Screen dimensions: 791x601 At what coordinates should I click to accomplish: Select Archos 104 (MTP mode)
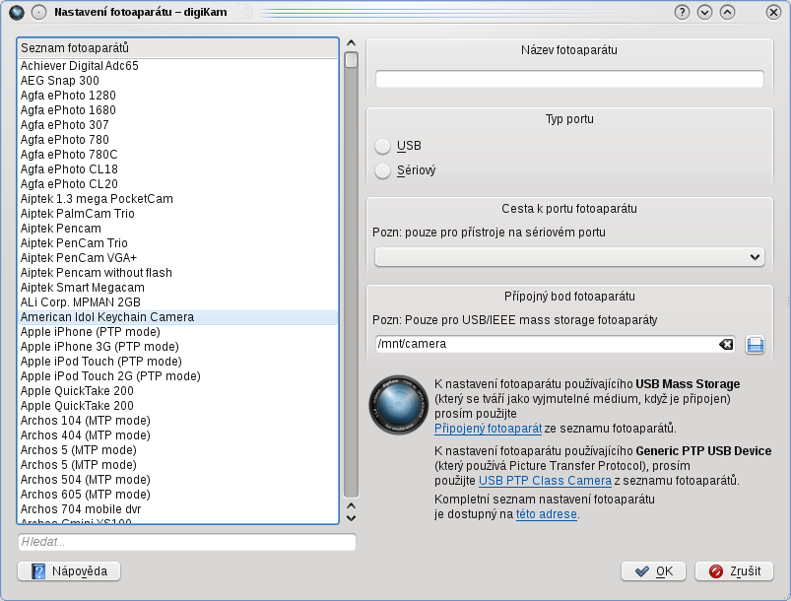177,421
